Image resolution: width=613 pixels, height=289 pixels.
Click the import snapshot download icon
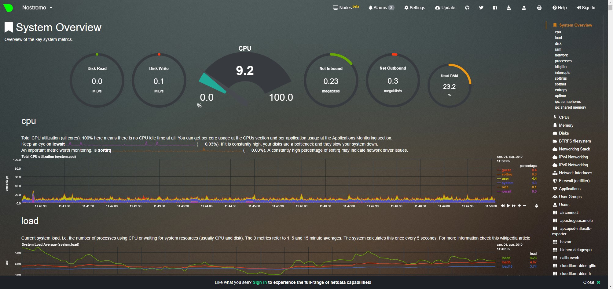tap(508, 8)
